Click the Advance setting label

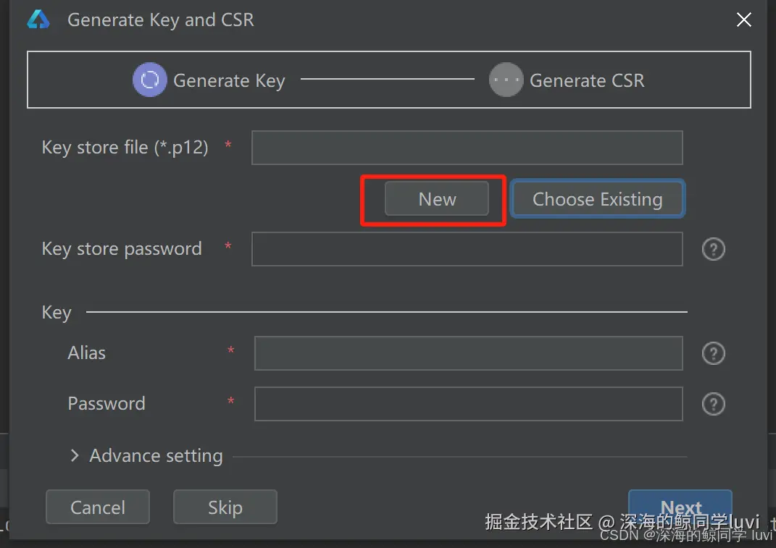[156, 455]
